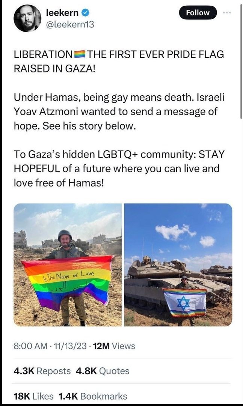Image resolution: width=243 pixels, height=406 pixels.
Task: View the 12M Views analytics
Action: pyautogui.click(x=114, y=346)
